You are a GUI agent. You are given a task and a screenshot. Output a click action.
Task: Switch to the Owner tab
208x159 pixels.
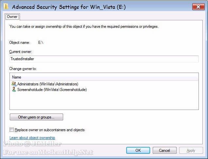12,16
